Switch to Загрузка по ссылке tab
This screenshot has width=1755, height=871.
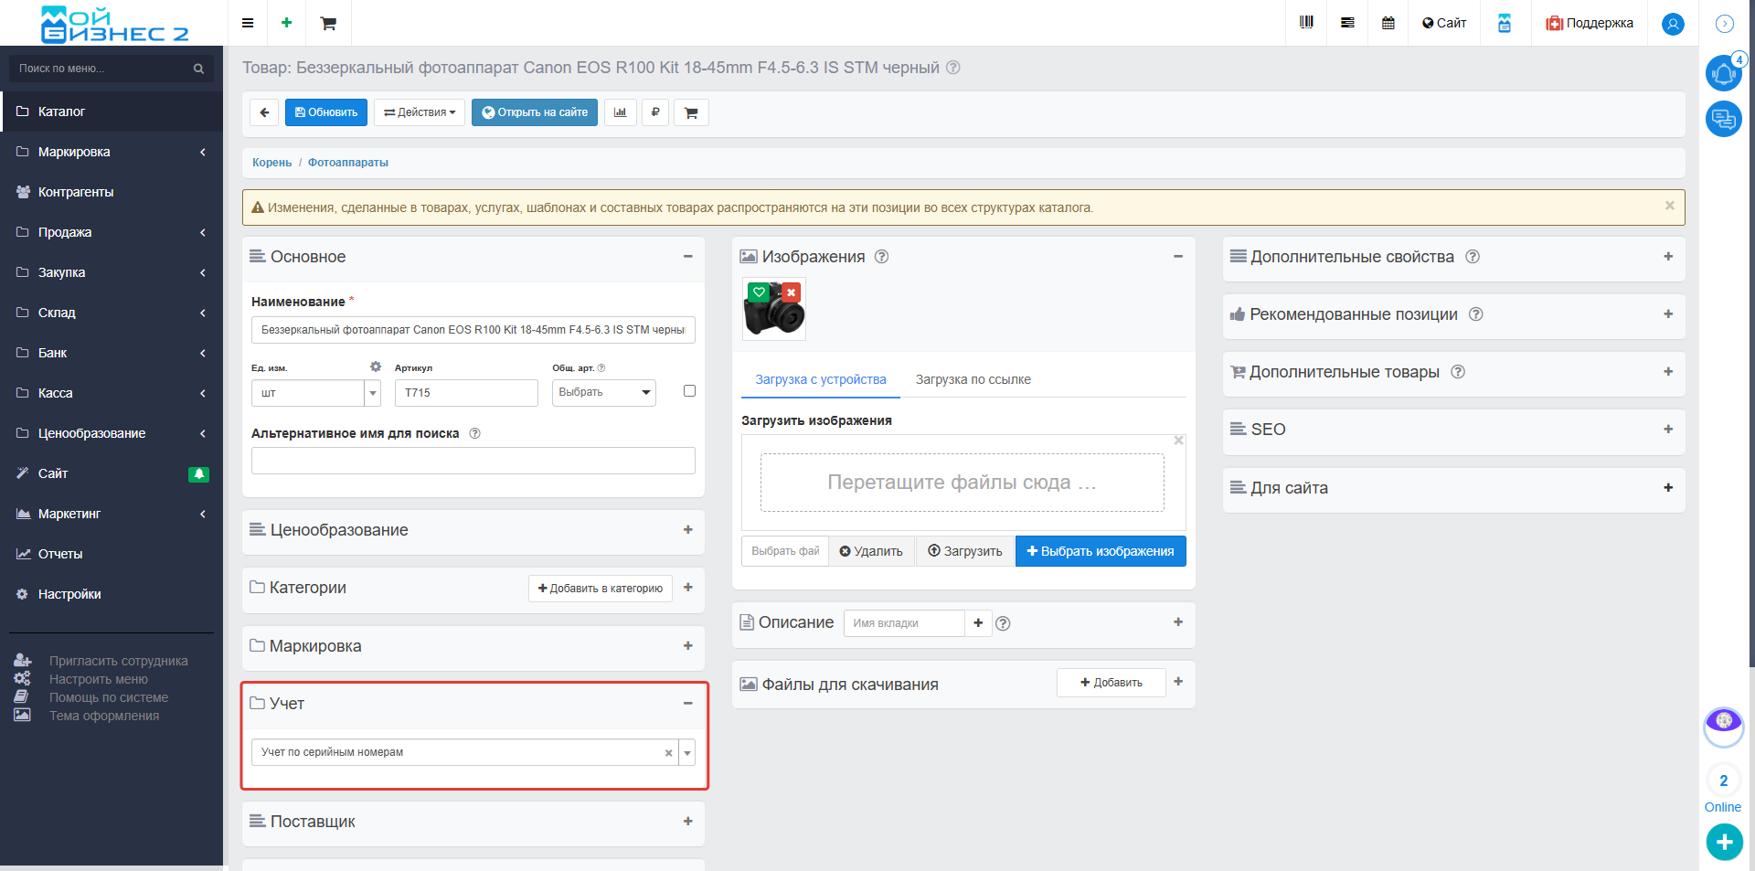[x=973, y=379]
